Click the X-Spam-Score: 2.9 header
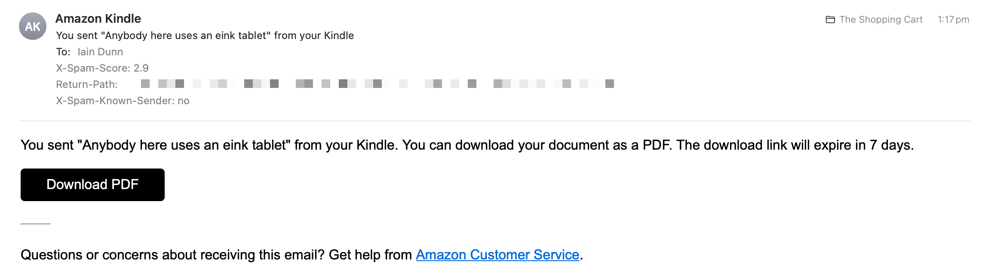Screen dimensions: 988x271 coord(102,68)
